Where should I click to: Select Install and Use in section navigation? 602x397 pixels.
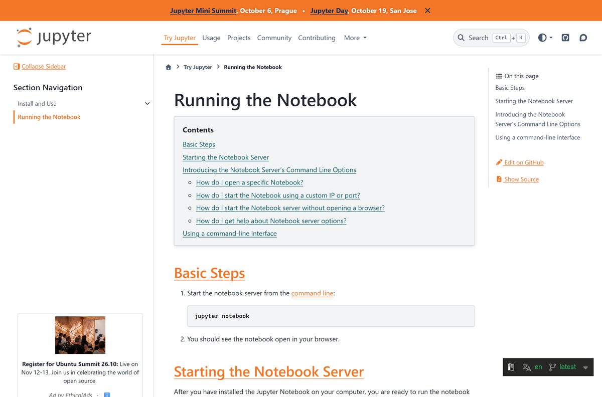[37, 104]
